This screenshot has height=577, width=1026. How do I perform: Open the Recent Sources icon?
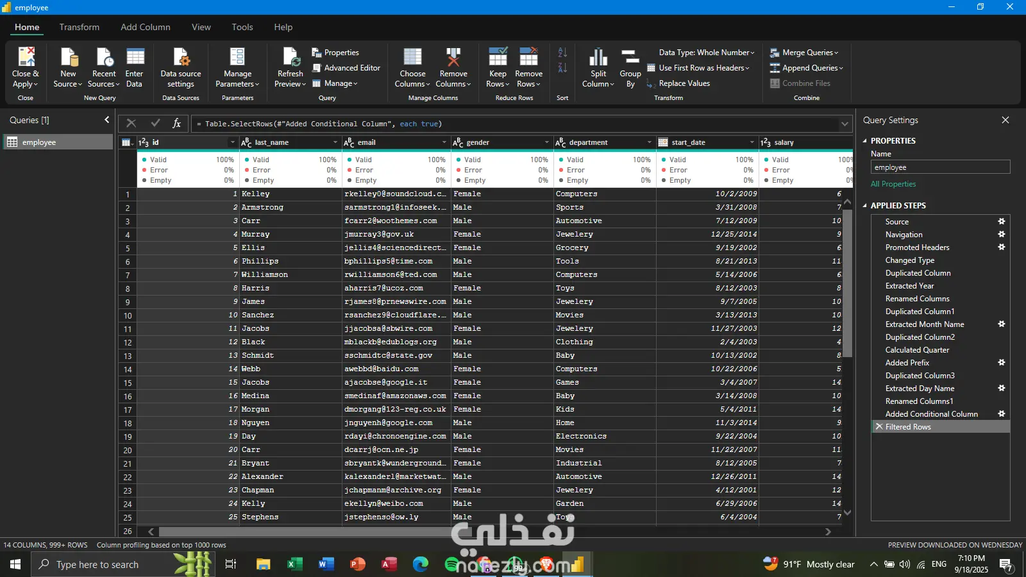pos(104,57)
